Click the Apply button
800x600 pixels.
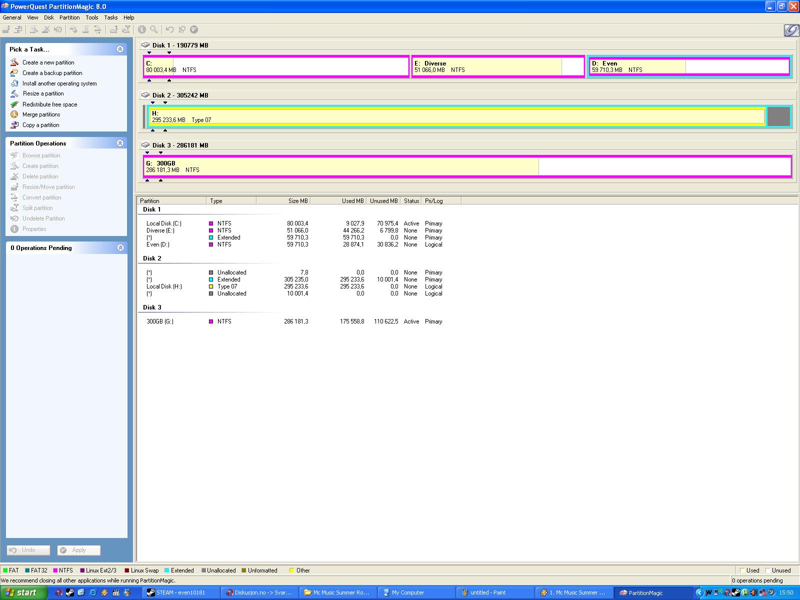pyautogui.click(x=79, y=550)
